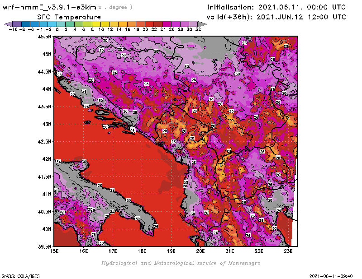Click the 'GrADS: COLA/IGES' credit text

coord(21,276)
